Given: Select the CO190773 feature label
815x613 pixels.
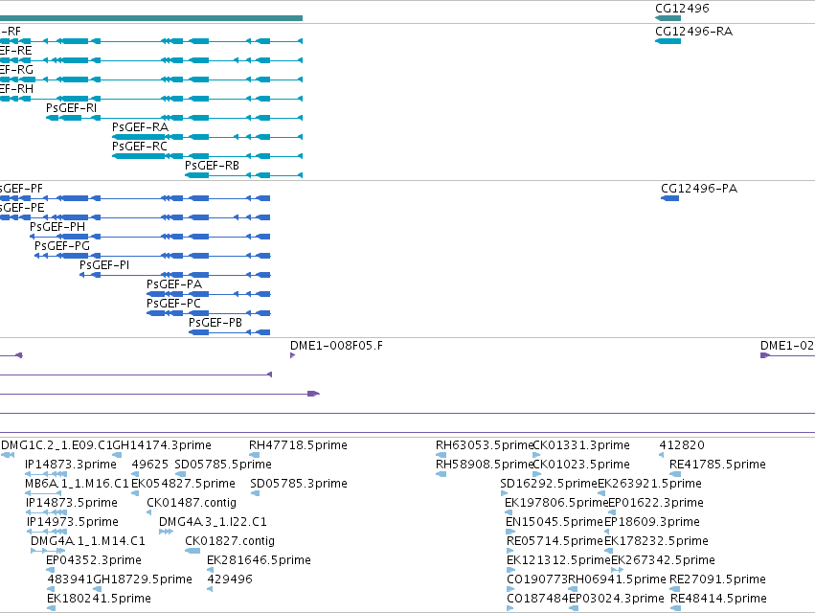Looking at the screenshot, I should click(x=538, y=579).
